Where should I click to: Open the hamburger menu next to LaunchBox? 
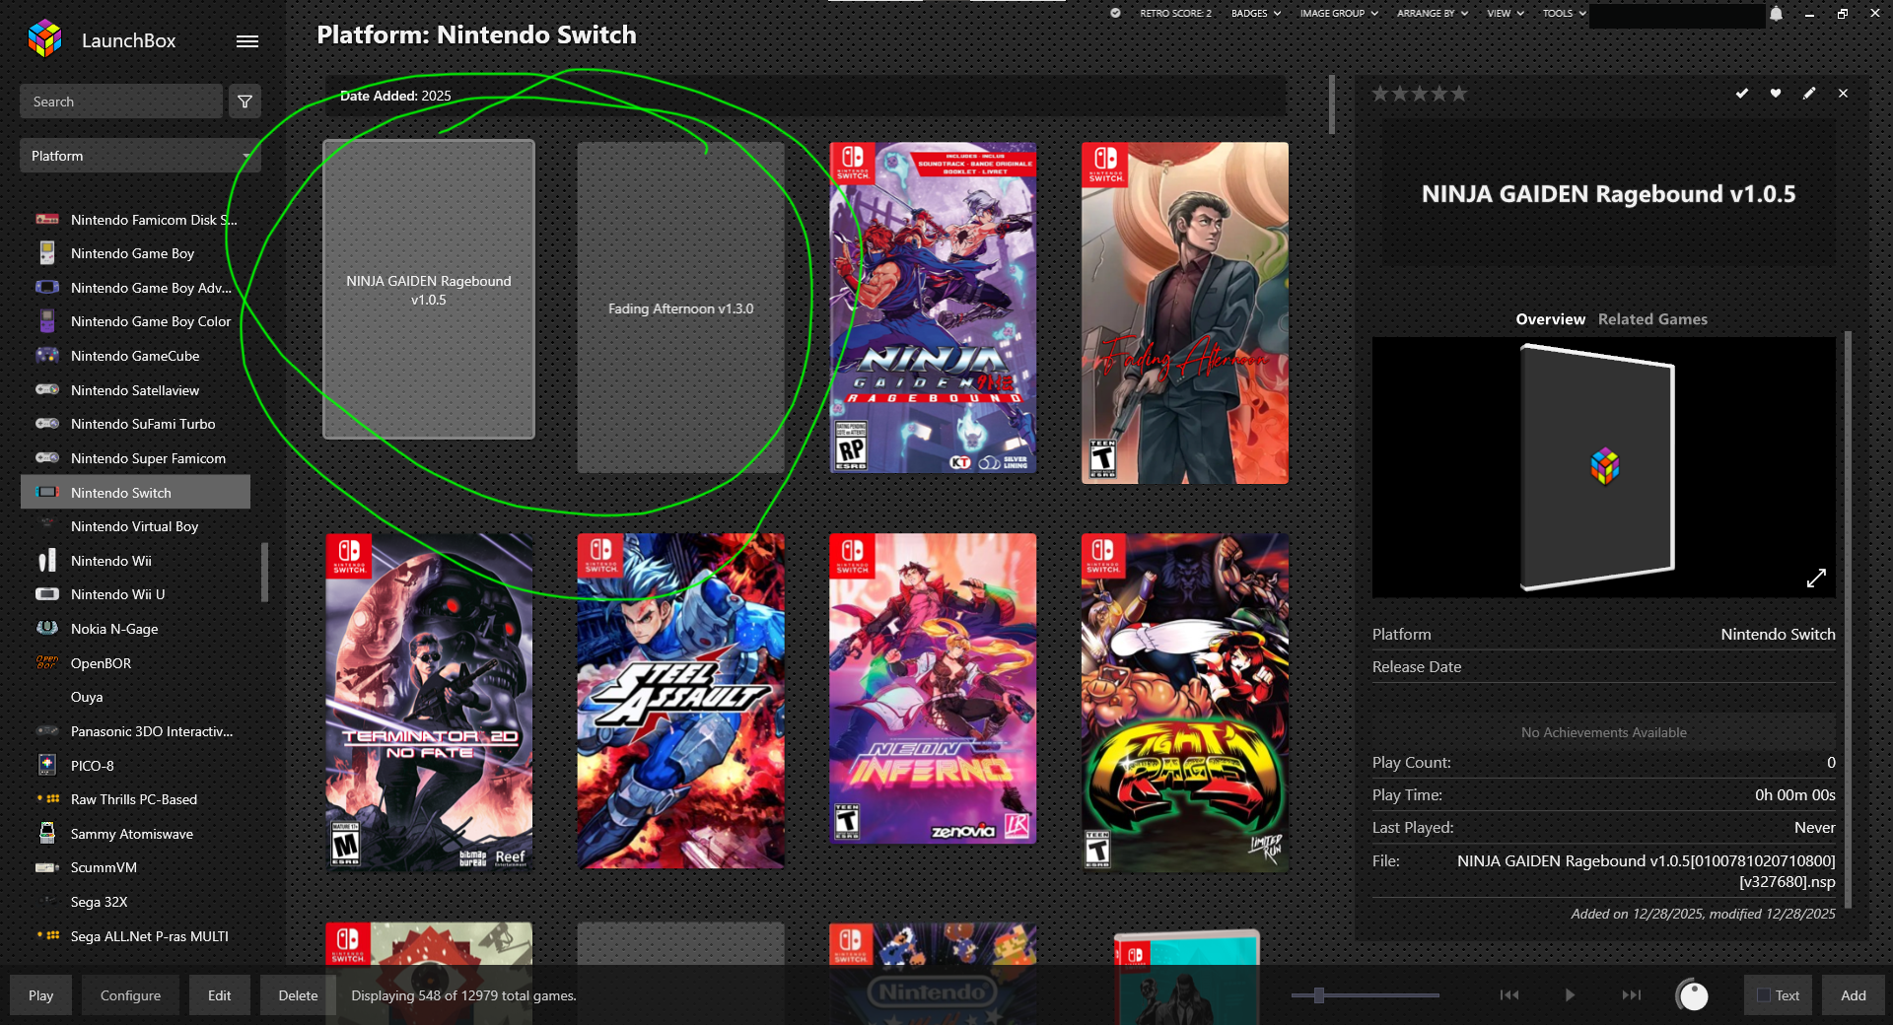247,41
